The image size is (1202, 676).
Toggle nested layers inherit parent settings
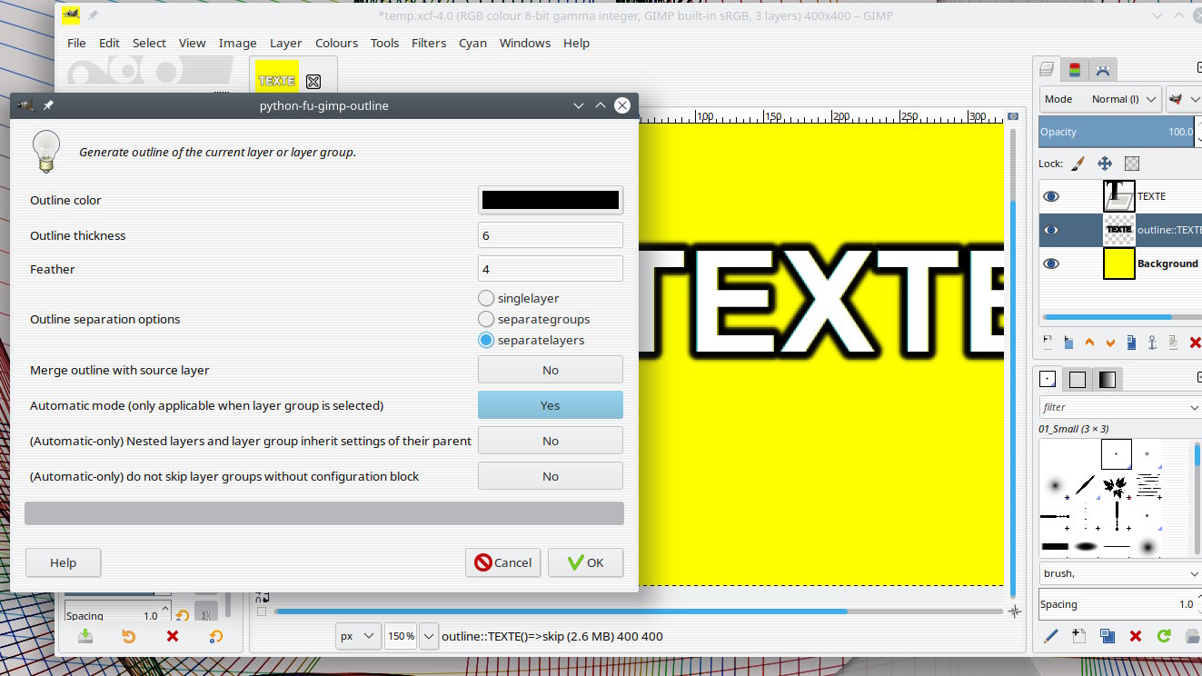[551, 441]
